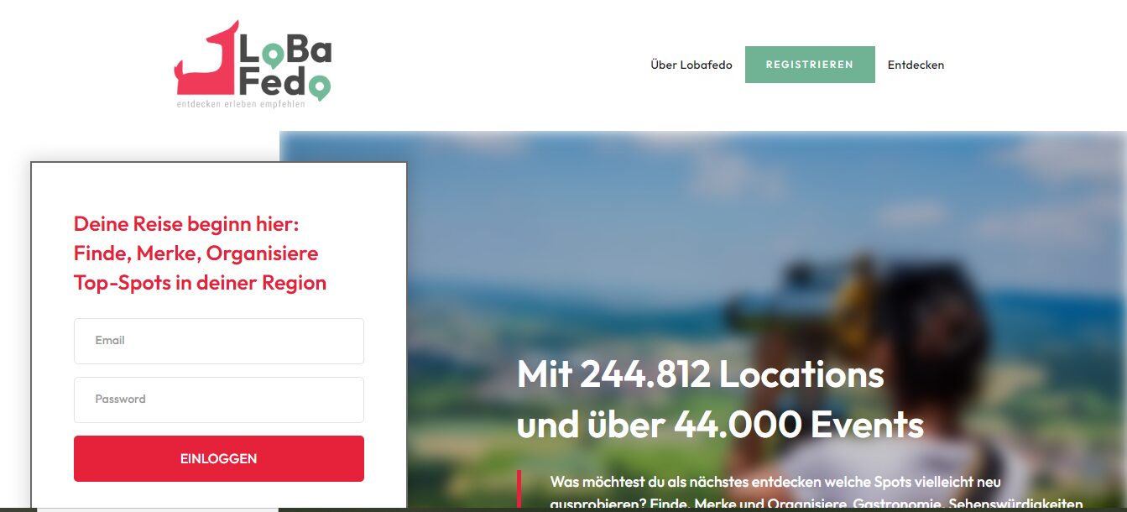Focus the Password input field
1127x512 pixels.
coord(219,400)
